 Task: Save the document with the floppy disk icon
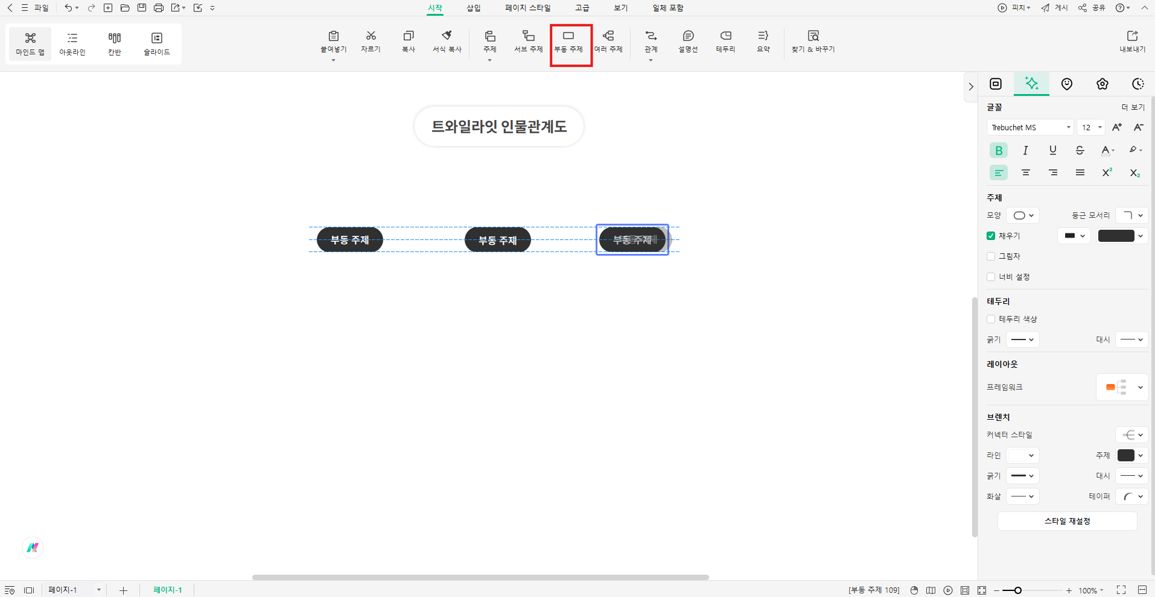(142, 8)
